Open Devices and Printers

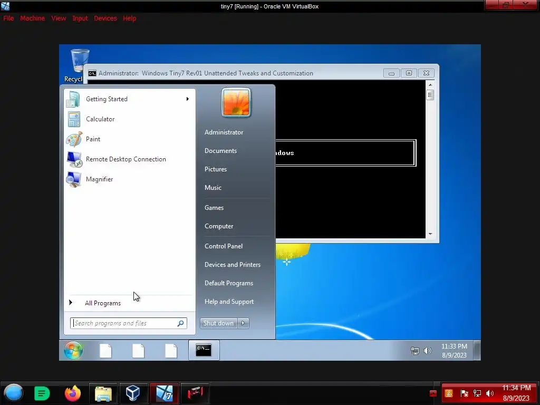[x=233, y=265]
